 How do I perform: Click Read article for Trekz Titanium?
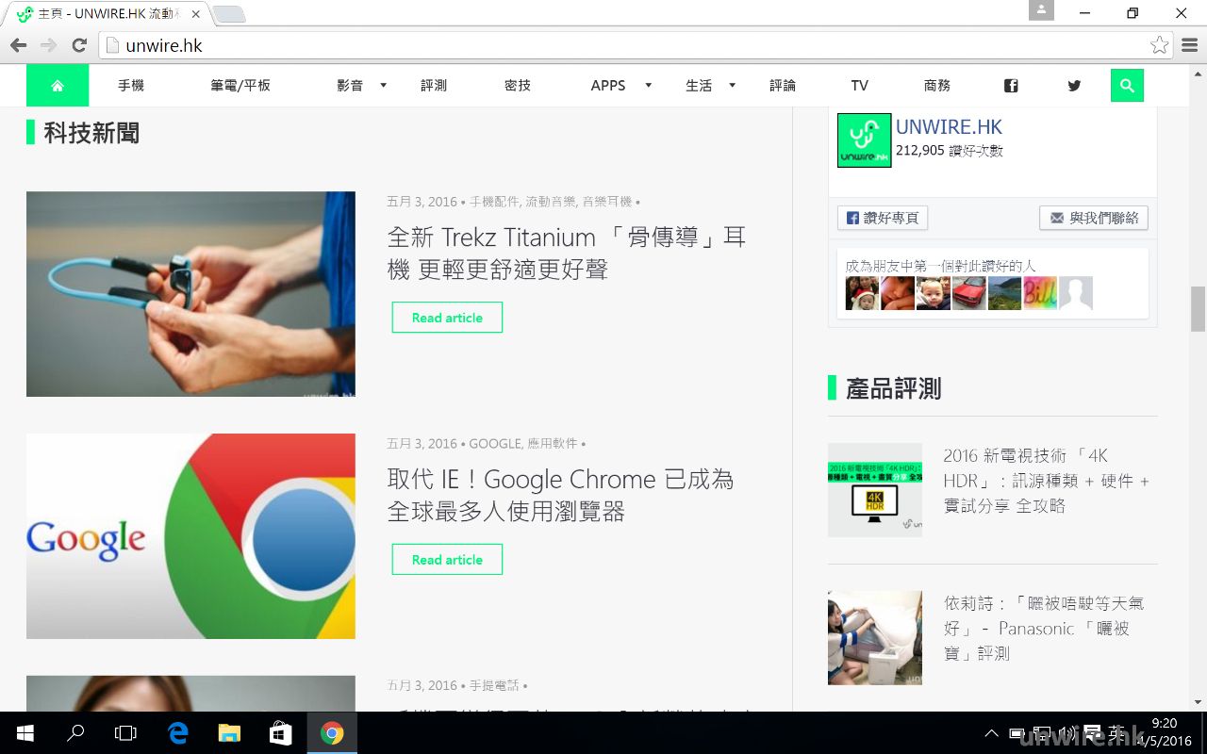coord(447,318)
